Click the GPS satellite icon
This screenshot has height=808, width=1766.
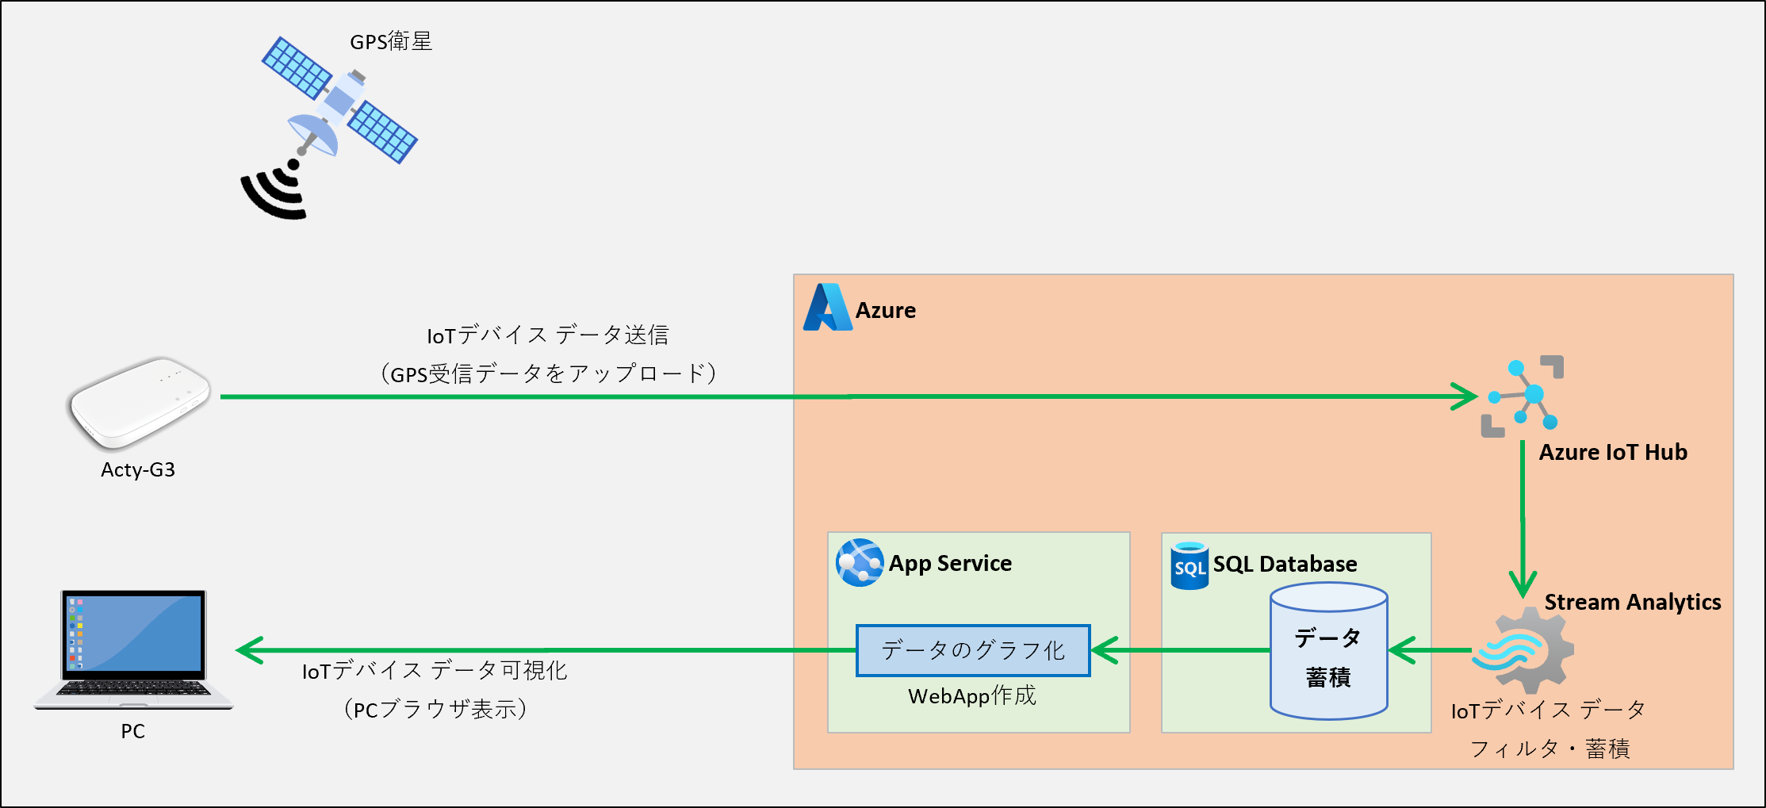(339, 101)
